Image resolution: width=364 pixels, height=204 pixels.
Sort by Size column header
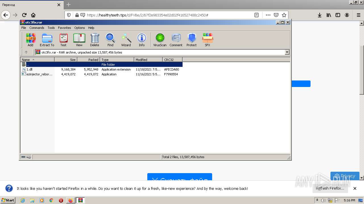[66, 60]
